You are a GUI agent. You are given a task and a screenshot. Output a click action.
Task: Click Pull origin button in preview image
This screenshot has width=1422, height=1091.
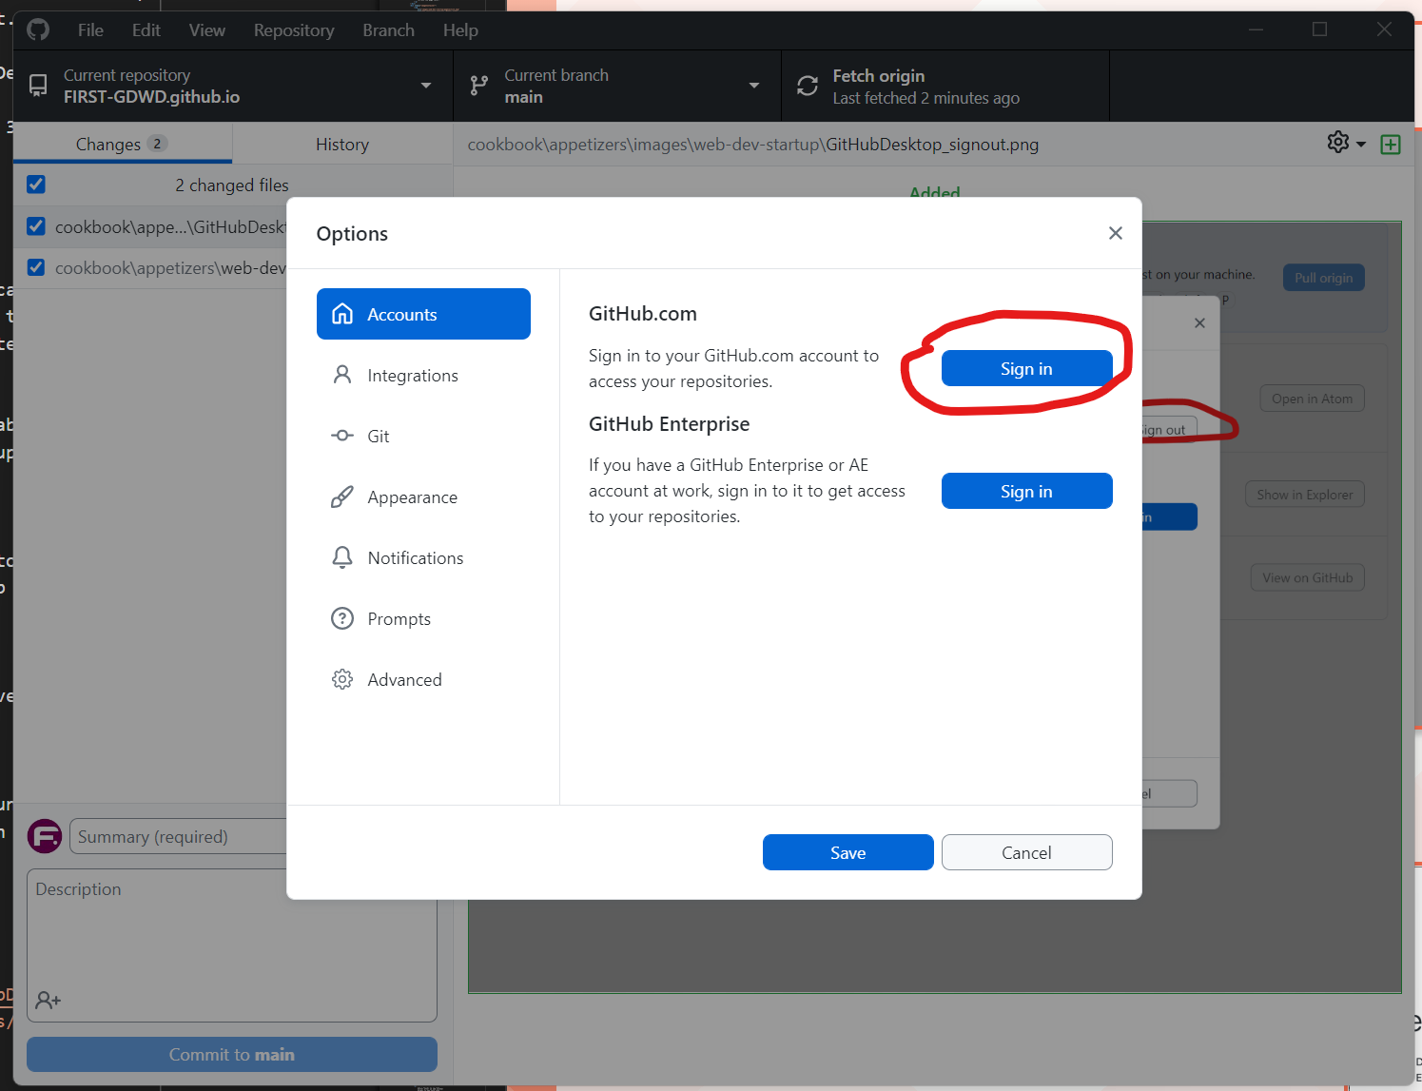[x=1323, y=278]
